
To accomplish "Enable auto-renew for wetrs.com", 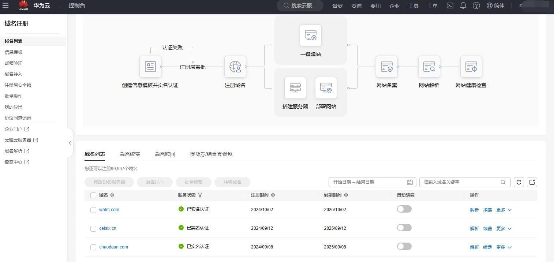I will tap(404, 209).
